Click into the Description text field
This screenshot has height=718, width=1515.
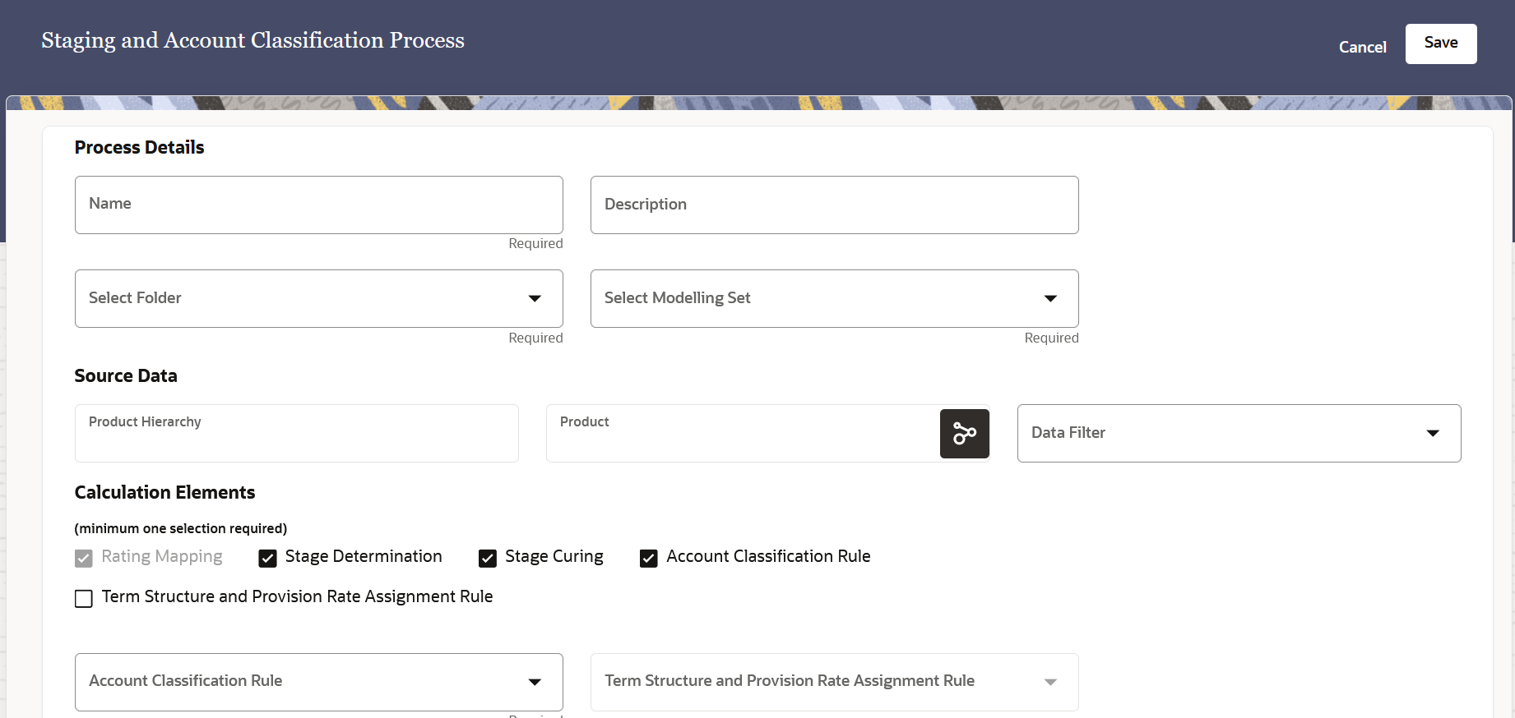(834, 205)
